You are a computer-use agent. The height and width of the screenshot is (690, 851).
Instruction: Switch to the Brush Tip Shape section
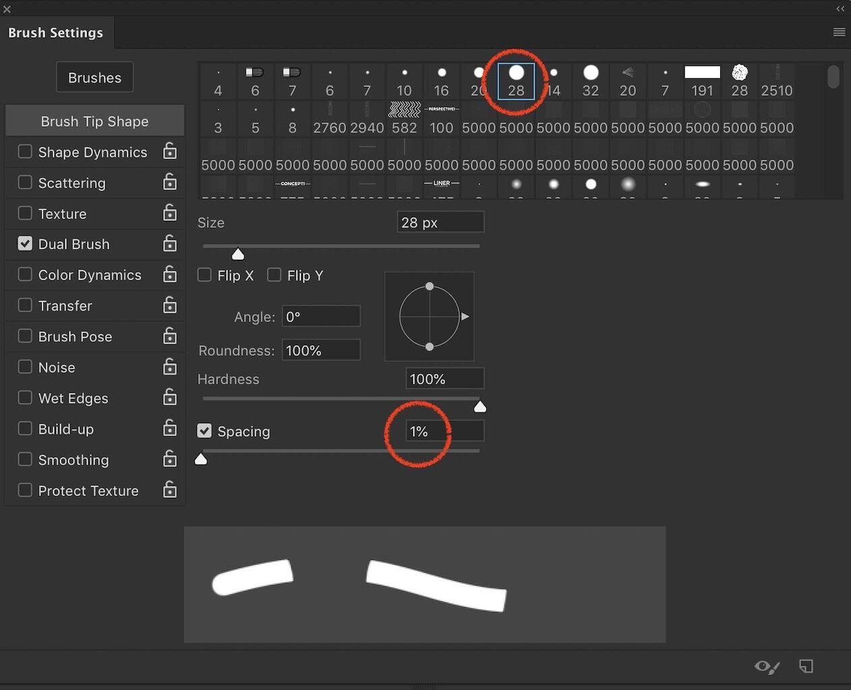94,121
